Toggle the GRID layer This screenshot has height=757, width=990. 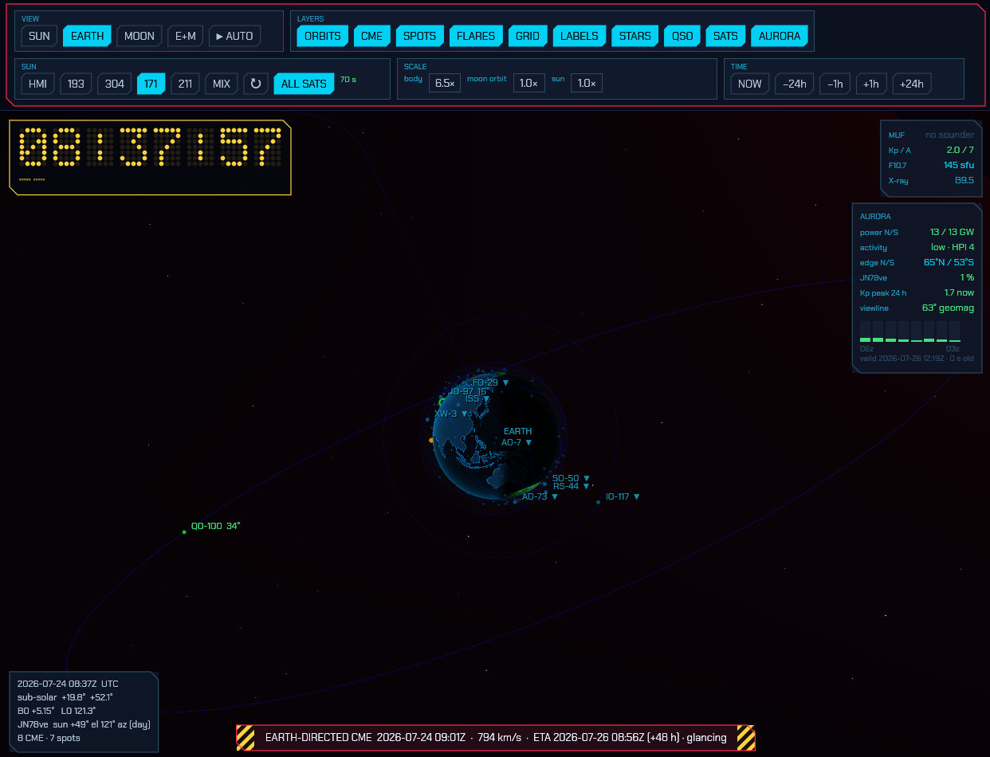coord(528,36)
